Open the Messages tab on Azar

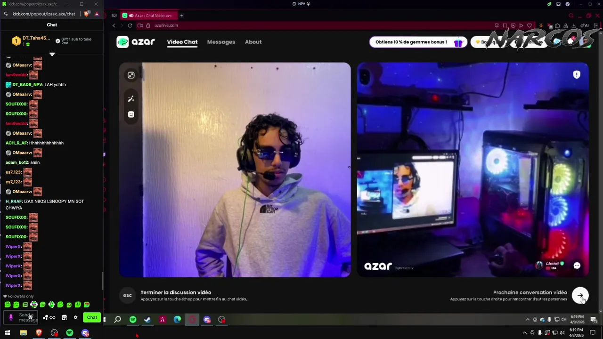coord(221,42)
